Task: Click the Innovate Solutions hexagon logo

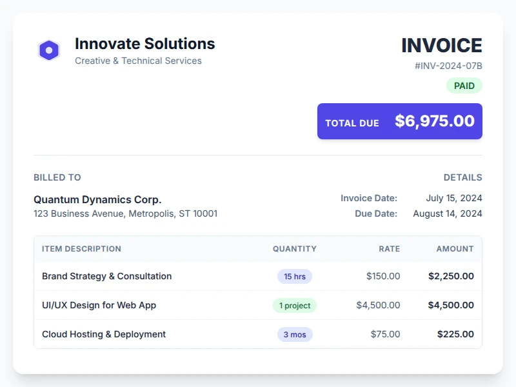Action: [x=49, y=50]
